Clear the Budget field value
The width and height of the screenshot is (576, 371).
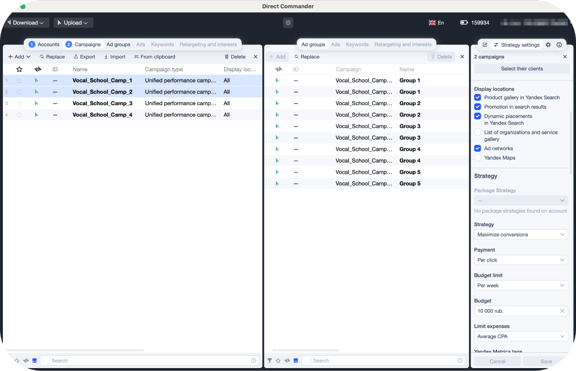[562, 311]
